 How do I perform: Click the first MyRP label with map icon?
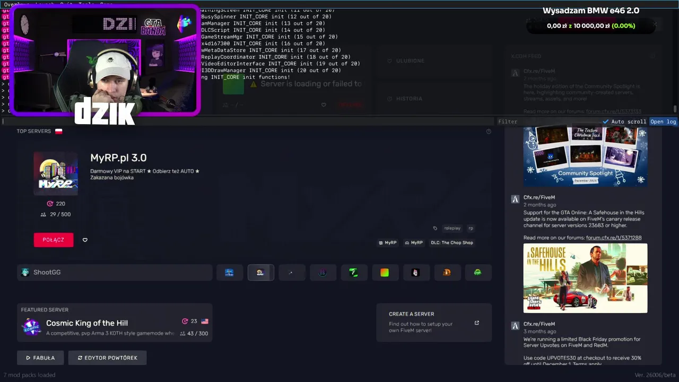pyautogui.click(x=388, y=242)
